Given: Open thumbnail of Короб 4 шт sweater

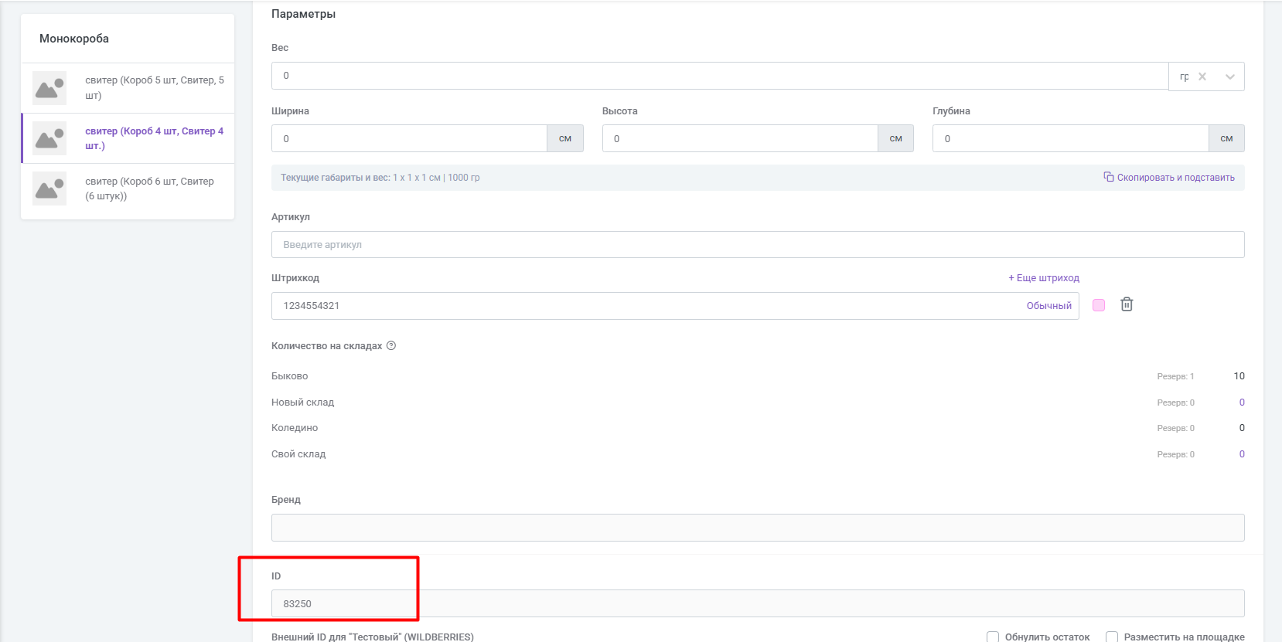Looking at the screenshot, I should point(49,138).
